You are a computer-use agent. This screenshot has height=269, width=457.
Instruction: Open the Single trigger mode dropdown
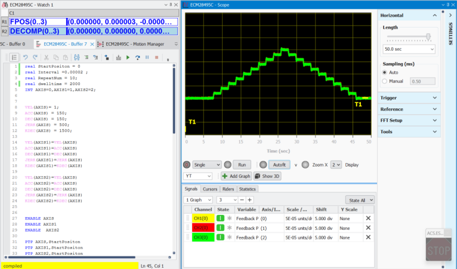pos(208,164)
